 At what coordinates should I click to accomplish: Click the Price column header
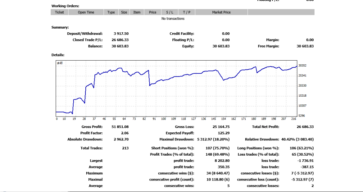(x=153, y=12)
